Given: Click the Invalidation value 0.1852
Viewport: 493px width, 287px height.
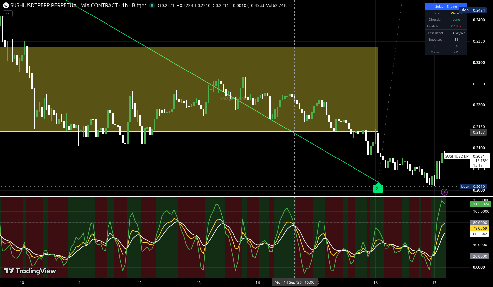Looking at the screenshot, I should point(456,26).
